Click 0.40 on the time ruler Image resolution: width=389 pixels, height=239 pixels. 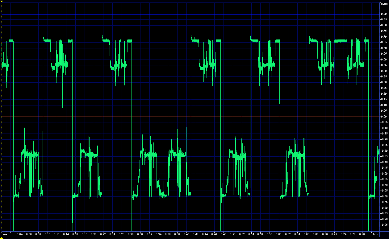click(186, 235)
